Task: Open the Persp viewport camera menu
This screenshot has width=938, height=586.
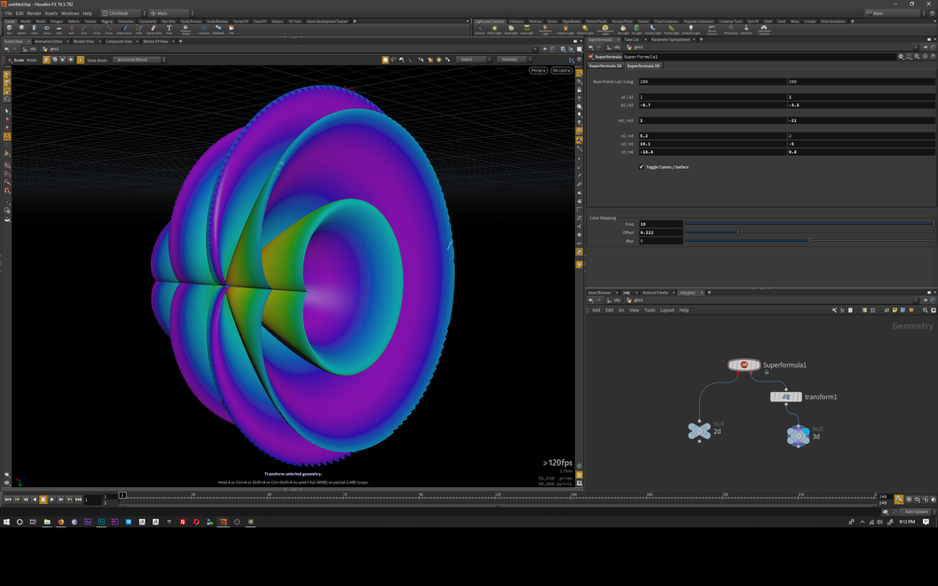Action: coord(538,71)
